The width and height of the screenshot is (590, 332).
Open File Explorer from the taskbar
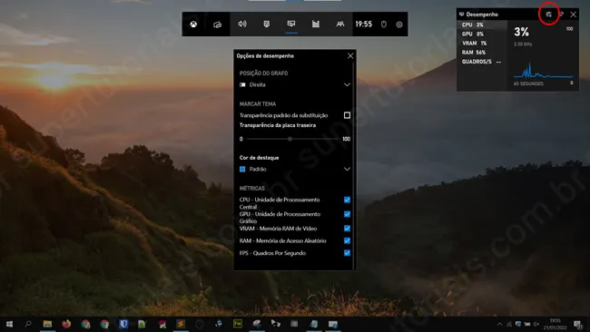pos(47,324)
